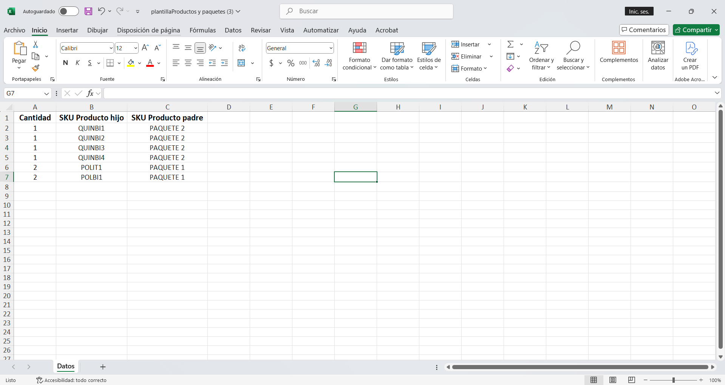The image size is (725, 385).
Task: Click the percent style icon
Action: [291, 63]
